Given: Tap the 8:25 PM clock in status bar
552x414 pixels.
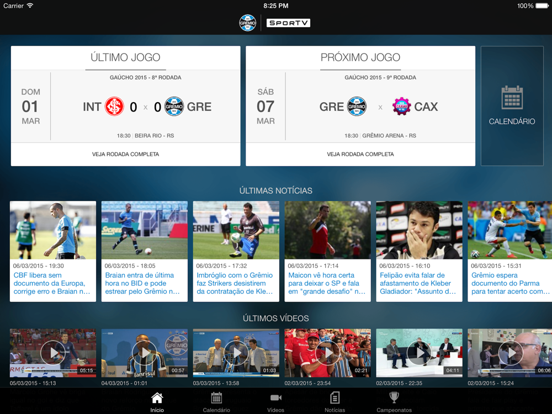Looking at the screenshot, I should pyautogui.click(x=275, y=6).
